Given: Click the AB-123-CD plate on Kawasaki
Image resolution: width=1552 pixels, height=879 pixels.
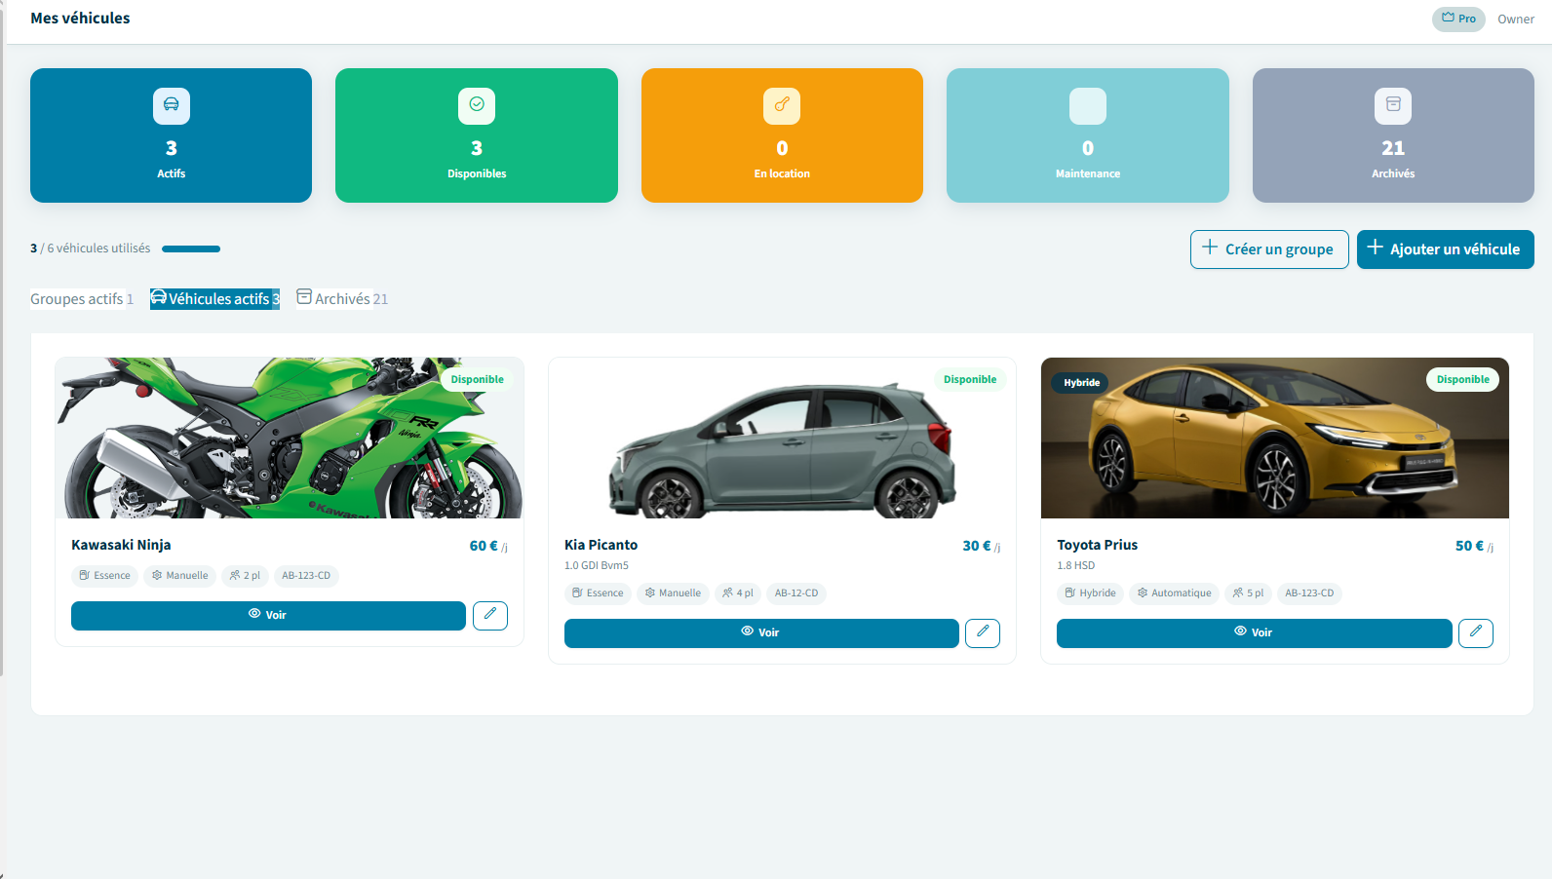Looking at the screenshot, I should click(x=306, y=575).
